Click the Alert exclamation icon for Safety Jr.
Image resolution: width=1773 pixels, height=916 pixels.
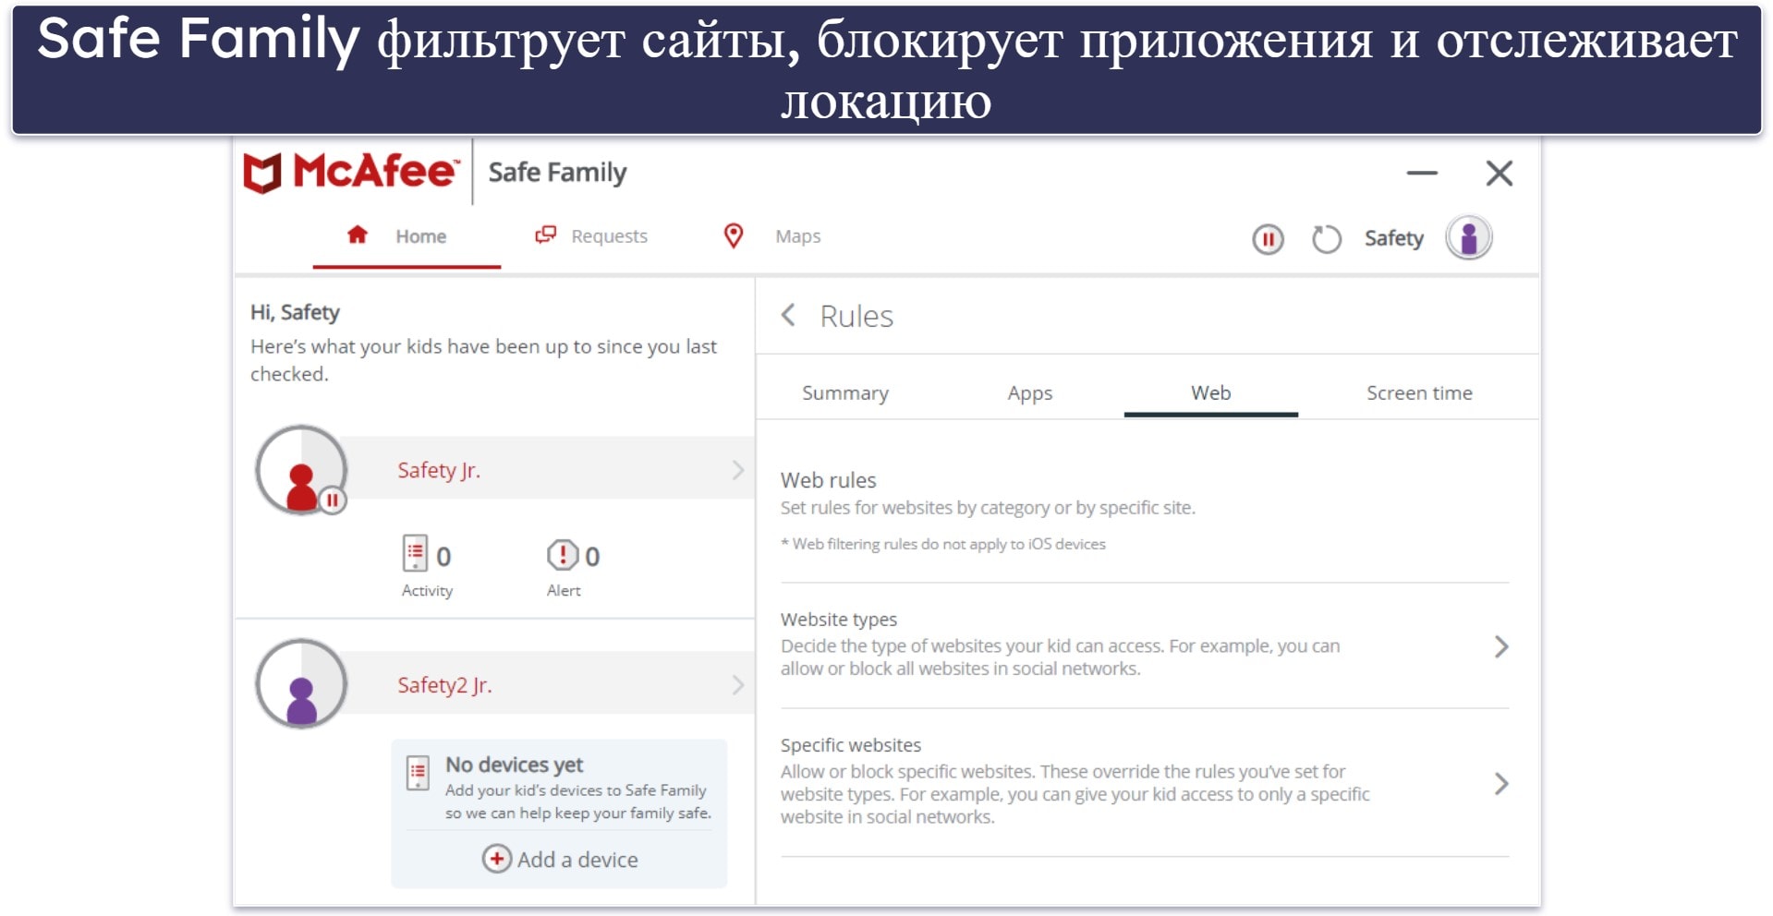[x=562, y=555]
